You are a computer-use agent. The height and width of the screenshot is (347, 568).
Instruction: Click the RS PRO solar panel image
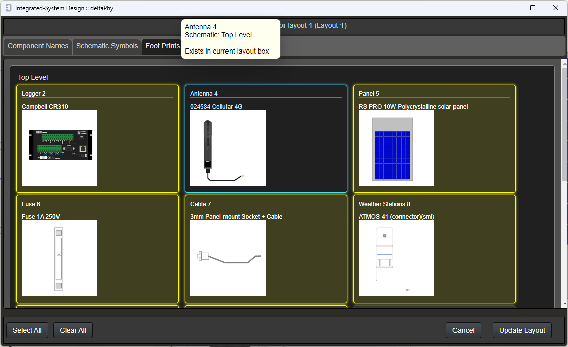click(x=396, y=148)
